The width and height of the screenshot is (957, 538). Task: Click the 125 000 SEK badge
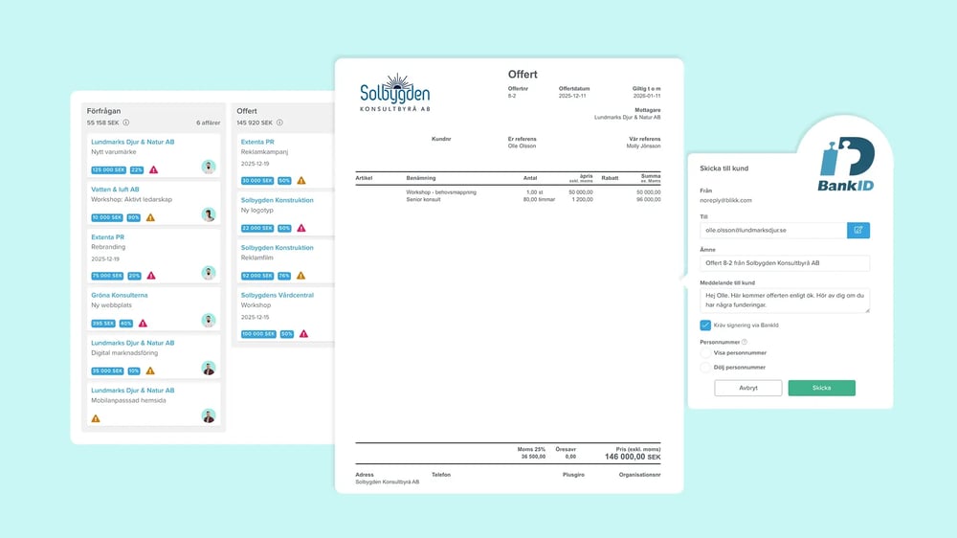[109, 169]
